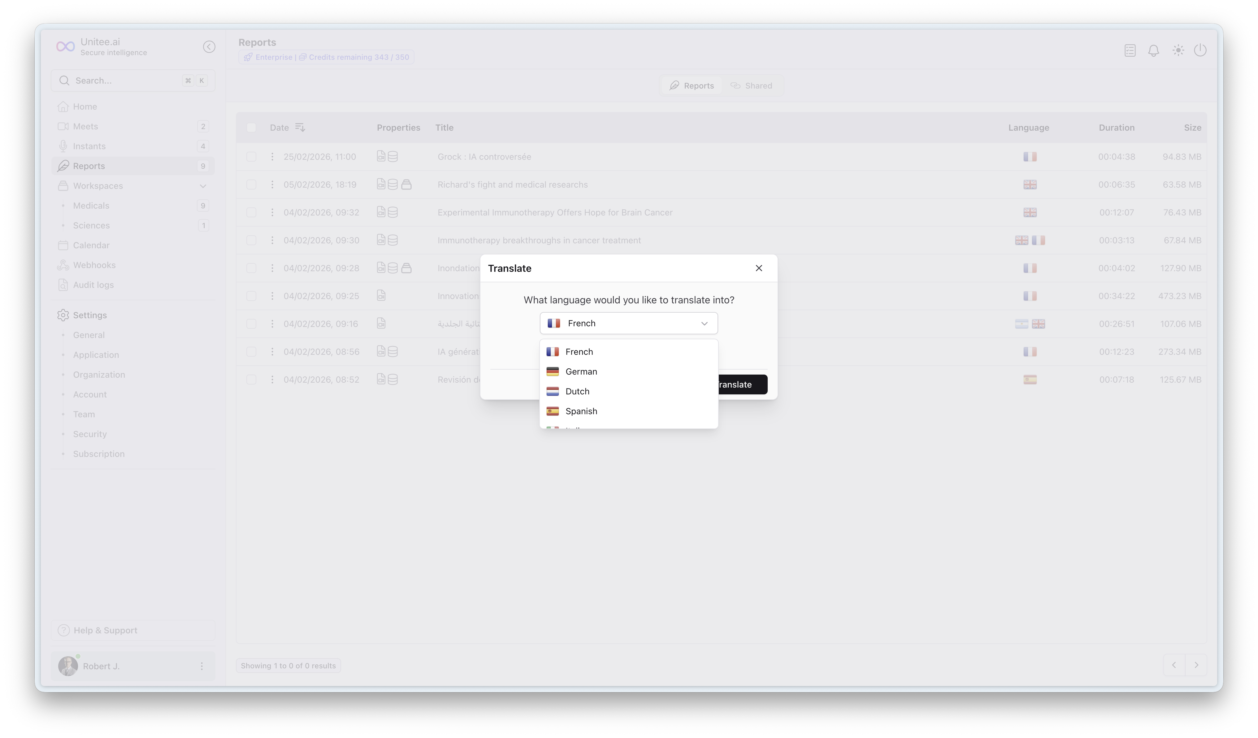This screenshot has height=738, width=1258.
Task: Open row menu for 04/02/2026, 08:52 report
Action: tap(272, 380)
